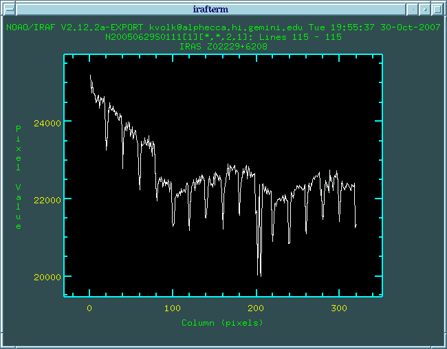Click the 200 x-axis tick label

pos(256,308)
